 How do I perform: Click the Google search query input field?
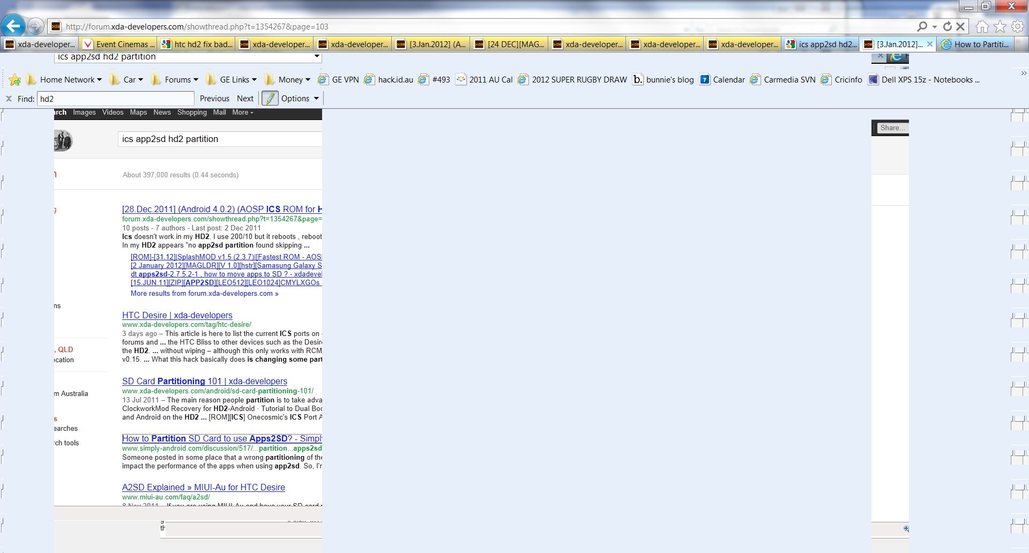tap(220, 139)
